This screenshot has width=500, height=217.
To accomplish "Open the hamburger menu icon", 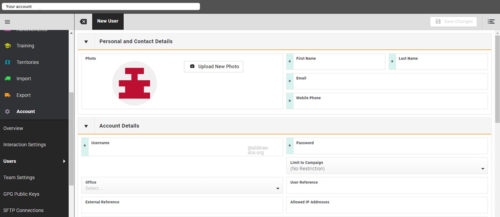I will click(7, 22).
